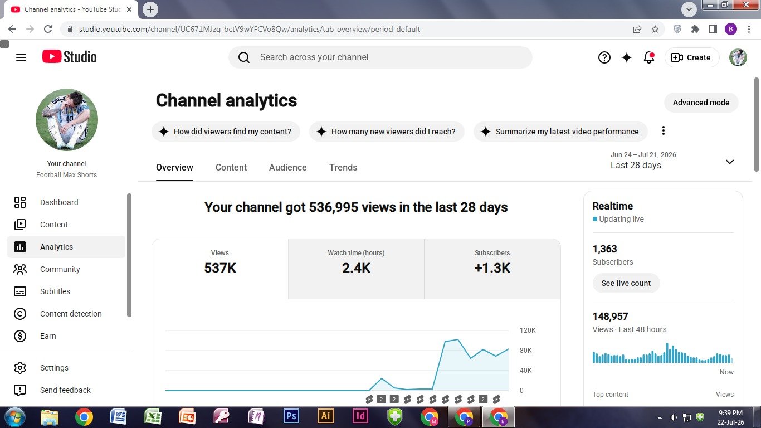761x428 pixels.
Task: Click the magnifier icon in the search bar
Action: click(244, 57)
